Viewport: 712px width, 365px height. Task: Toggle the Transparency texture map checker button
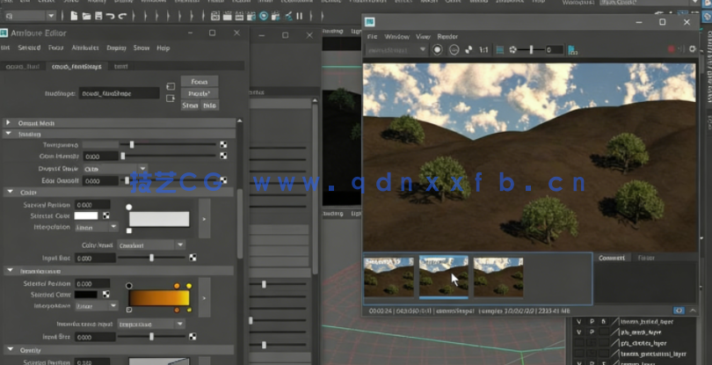click(x=223, y=144)
